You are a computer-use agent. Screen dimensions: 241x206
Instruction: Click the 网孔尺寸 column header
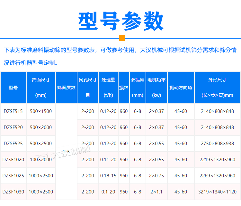click(88, 88)
